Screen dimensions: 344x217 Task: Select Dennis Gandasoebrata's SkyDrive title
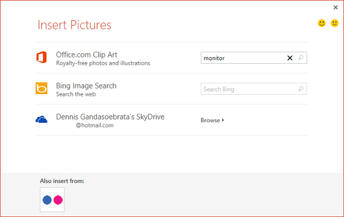coord(110,117)
